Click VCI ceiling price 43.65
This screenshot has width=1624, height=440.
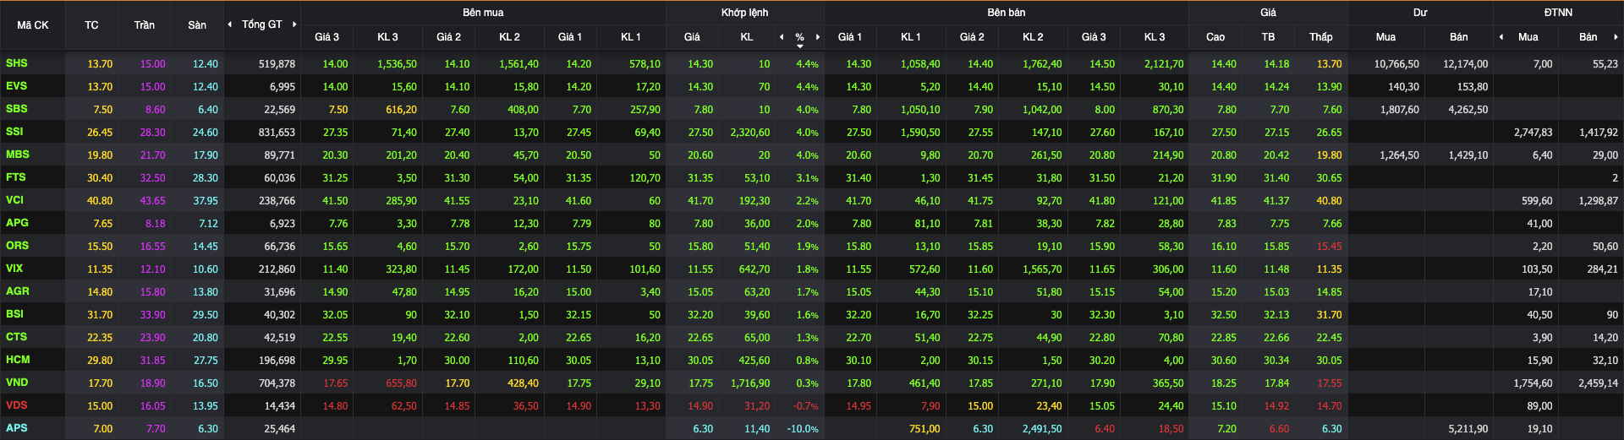coord(153,201)
